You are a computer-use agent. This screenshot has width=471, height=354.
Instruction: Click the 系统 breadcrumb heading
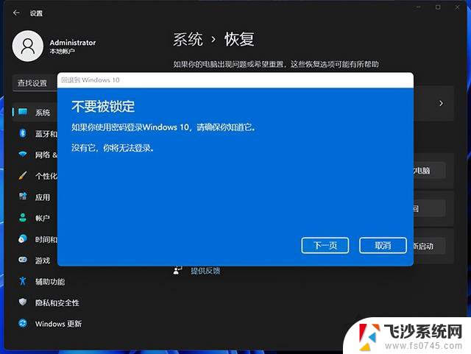point(188,39)
